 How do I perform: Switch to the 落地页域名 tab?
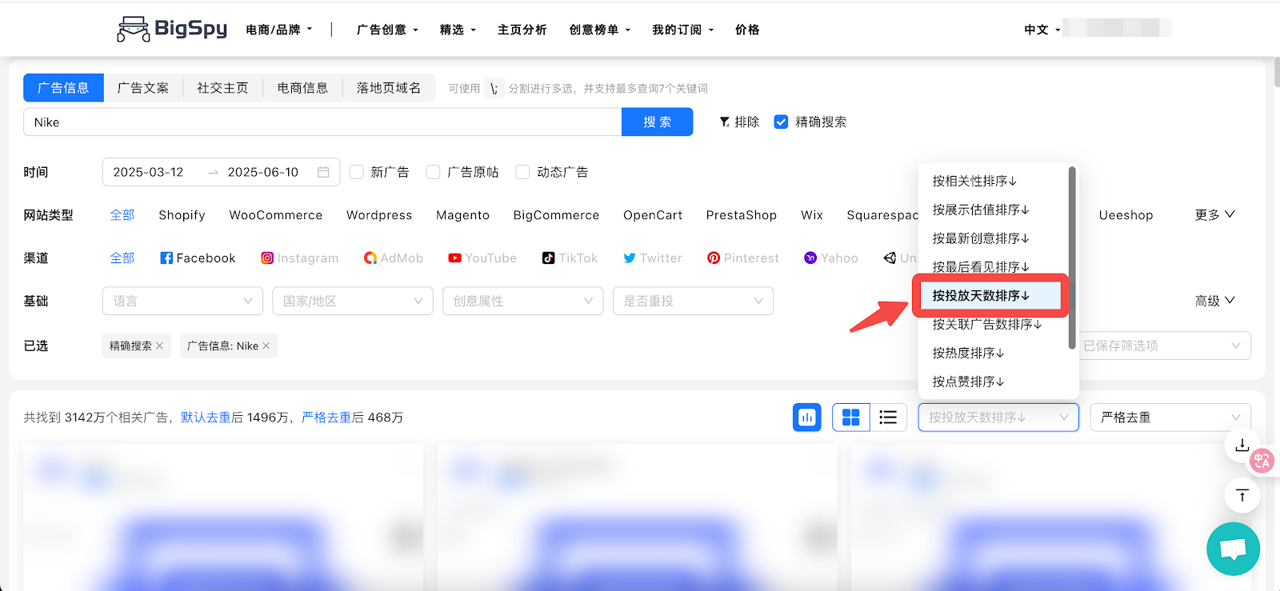click(389, 88)
